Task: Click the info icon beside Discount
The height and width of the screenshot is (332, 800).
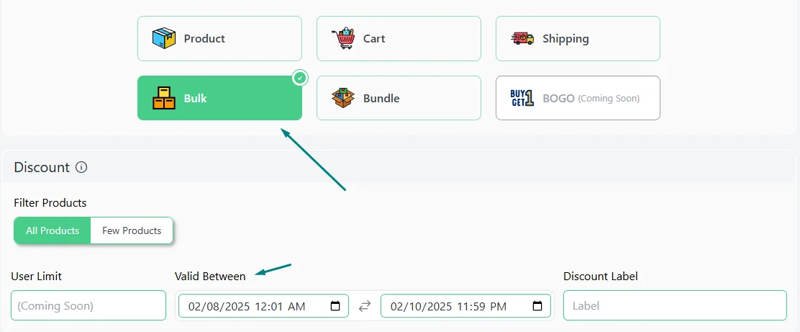Action: [81, 167]
